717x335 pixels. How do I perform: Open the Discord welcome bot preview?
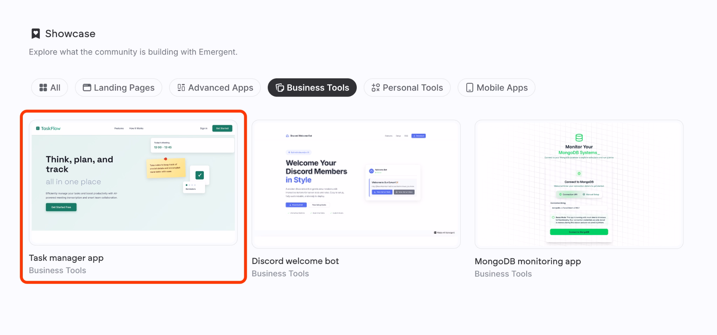(x=356, y=184)
